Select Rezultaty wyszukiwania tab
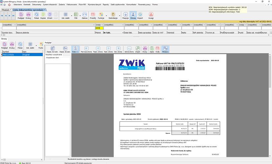Viewport: 272px width, 164px height. (x=54, y=54)
